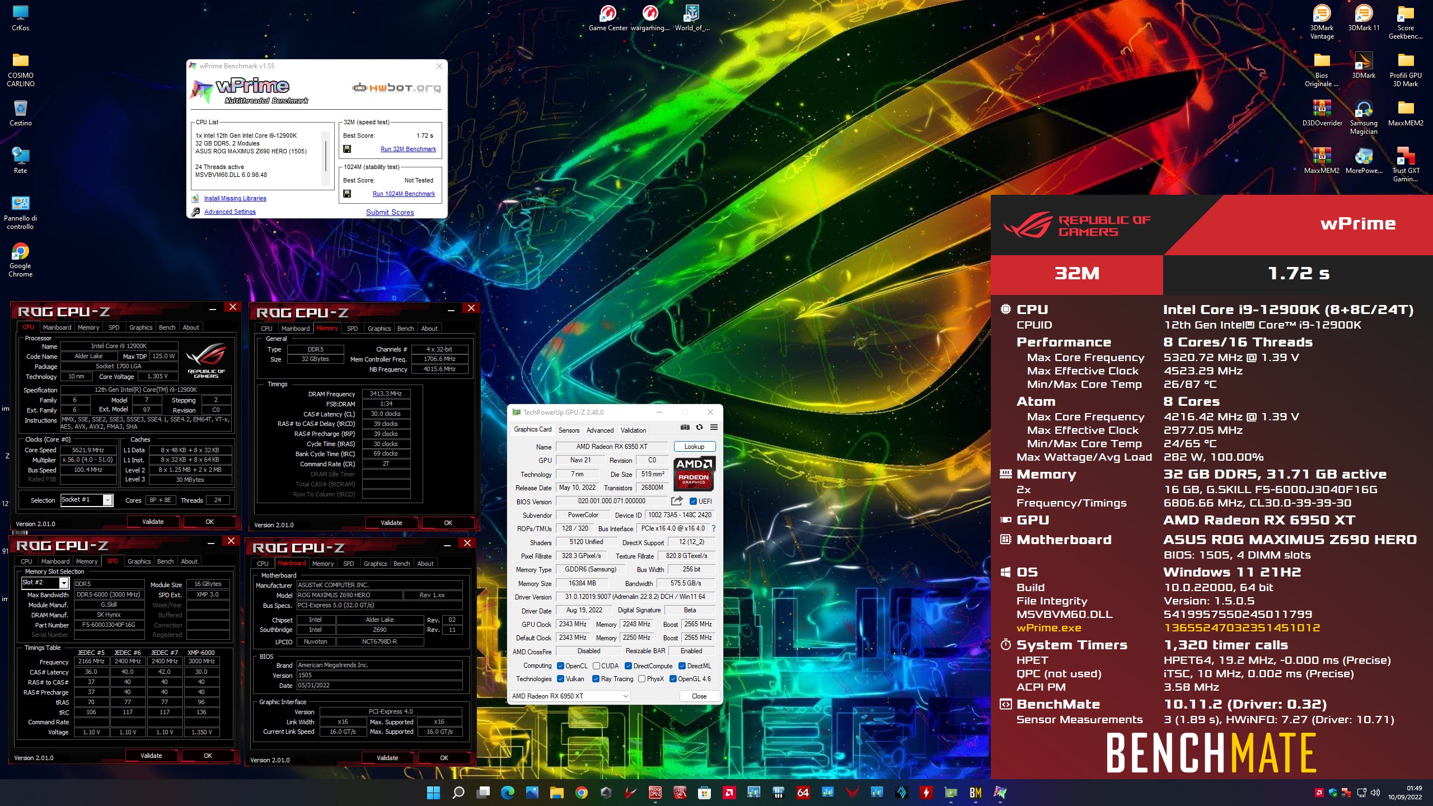Open Microsoft Edge from the taskbar

pos(507,792)
